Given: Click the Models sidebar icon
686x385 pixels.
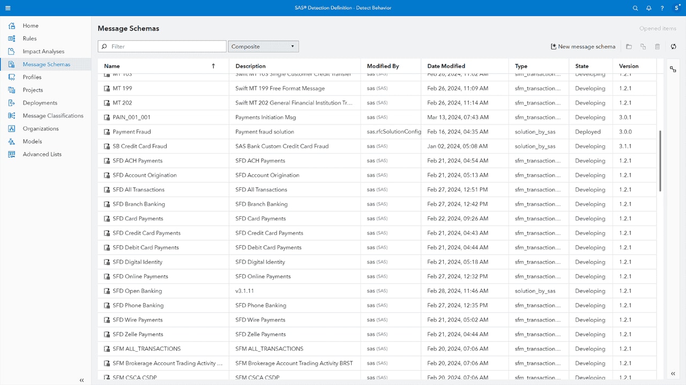Looking at the screenshot, I should [12, 142].
